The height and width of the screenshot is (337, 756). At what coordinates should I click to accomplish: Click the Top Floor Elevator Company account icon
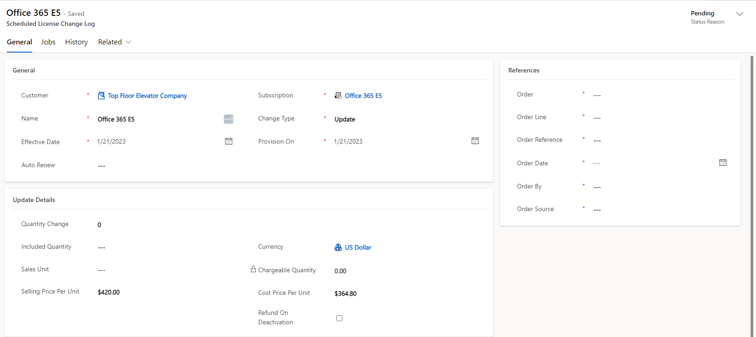pyautogui.click(x=101, y=96)
